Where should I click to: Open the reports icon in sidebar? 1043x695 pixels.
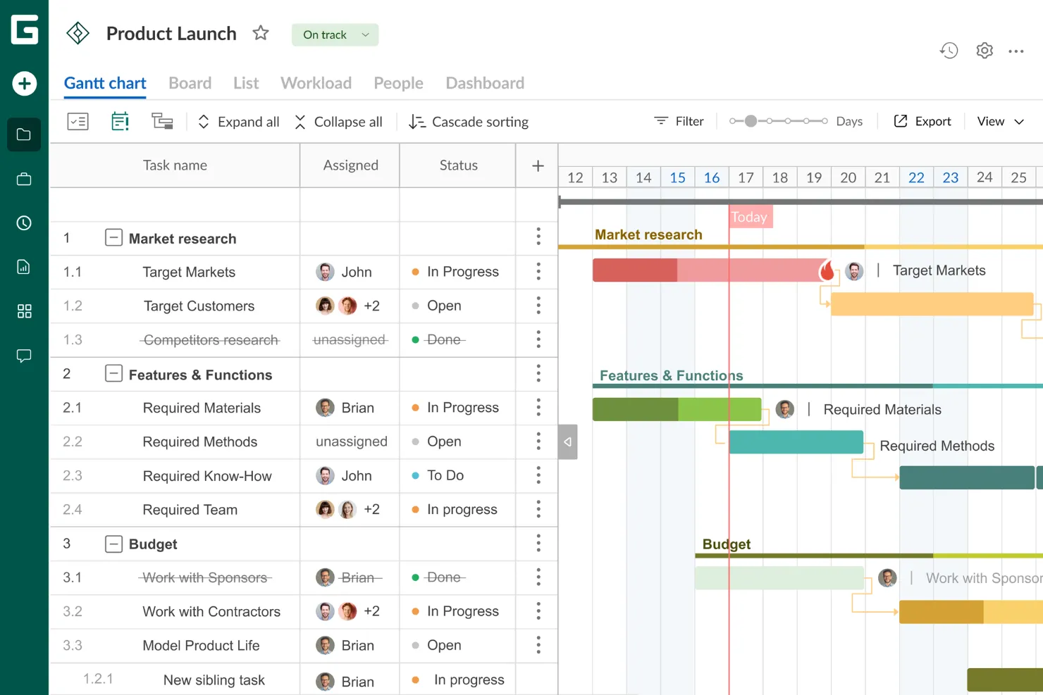[x=24, y=267]
